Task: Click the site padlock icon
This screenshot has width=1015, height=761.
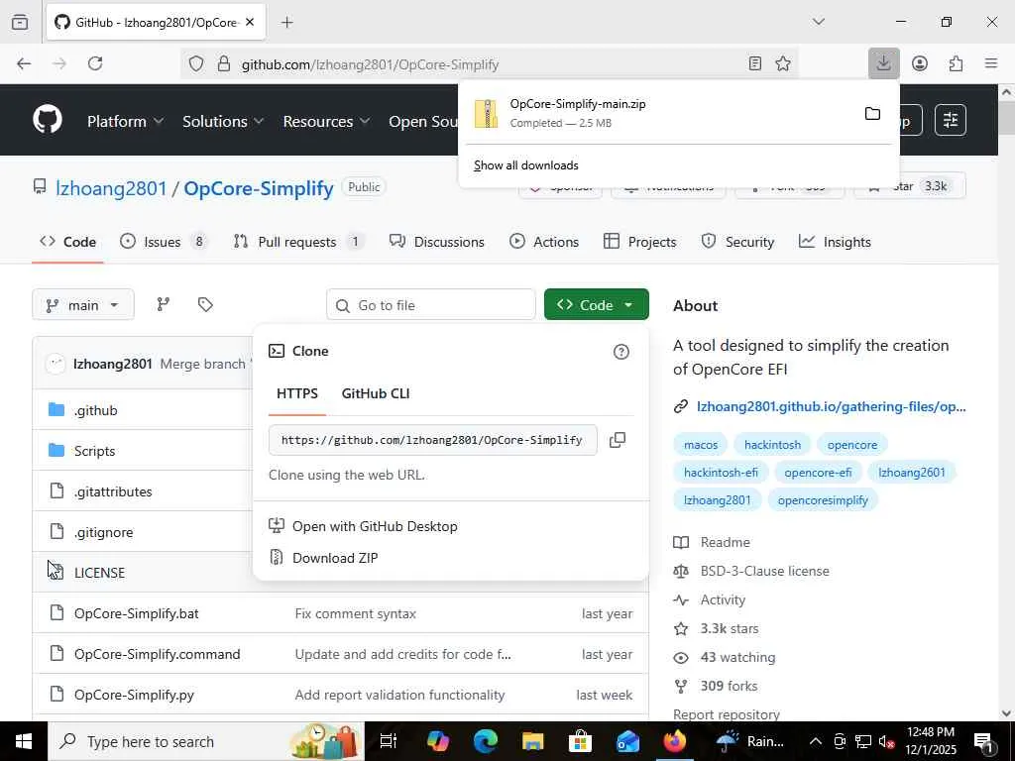Action: point(224,63)
